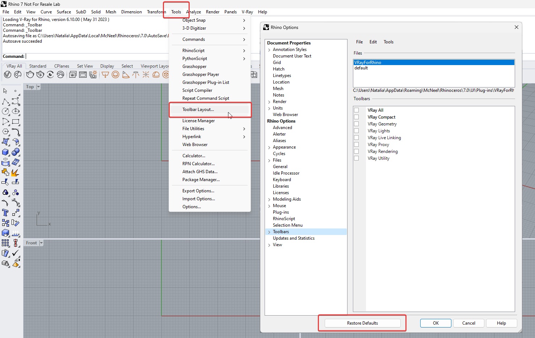The width and height of the screenshot is (535, 338).
Task: Add a V-Ray spot light cone
Action: [126, 74]
